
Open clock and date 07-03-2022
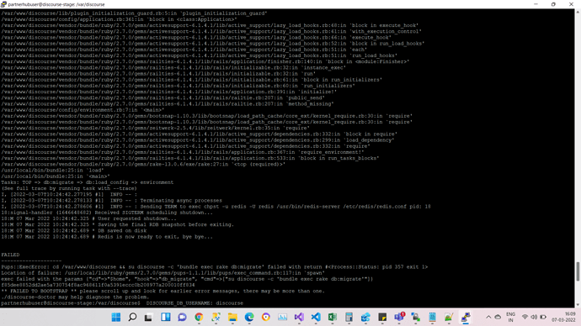coord(563,317)
